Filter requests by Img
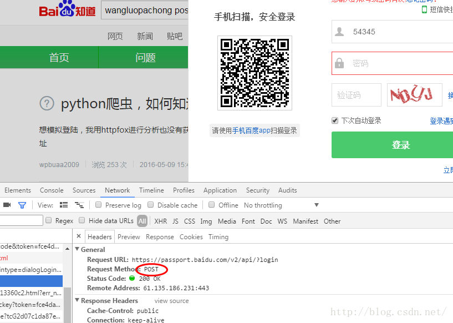The width and height of the screenshot is (453, 323). click(x=206, y=221)
